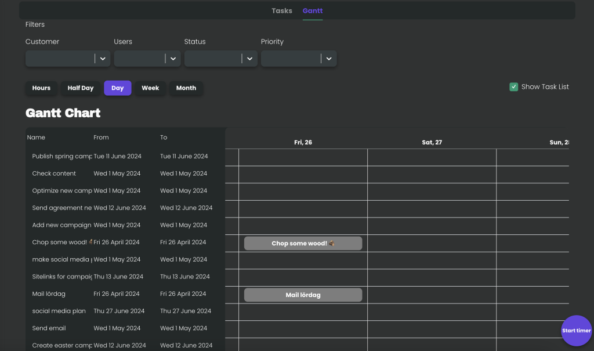Viewport: 594px width, 351px height.
Task: Select the 'Check content' task row
Action: point(125,173)
